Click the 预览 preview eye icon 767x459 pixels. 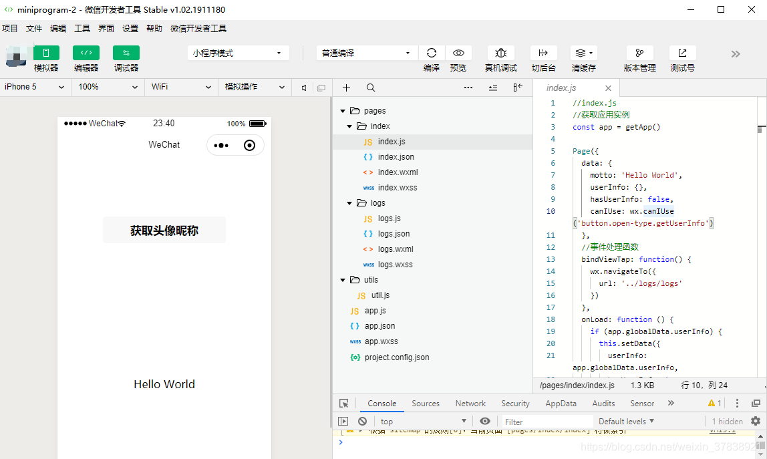click(x=458, y=53)
